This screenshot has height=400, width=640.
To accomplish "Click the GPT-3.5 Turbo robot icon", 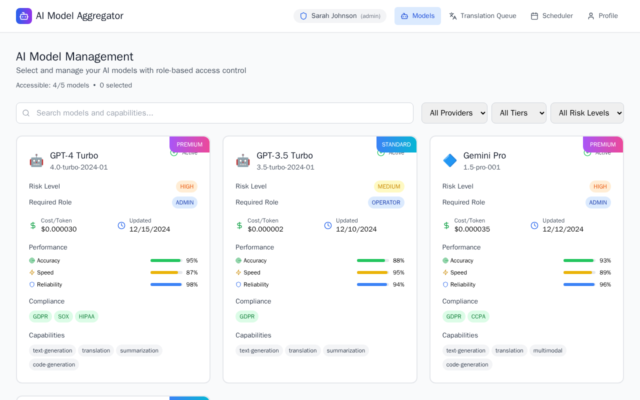I will [x=243, y=161].
